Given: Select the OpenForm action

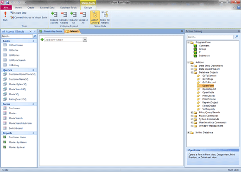Looking at the screenshot, I should pyautogui.click(x=208, y=86).
